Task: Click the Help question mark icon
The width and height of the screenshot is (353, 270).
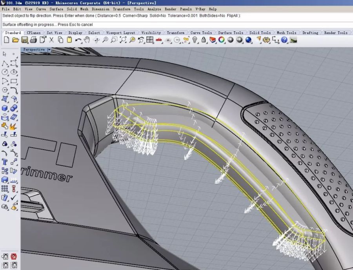Action: 284,40
